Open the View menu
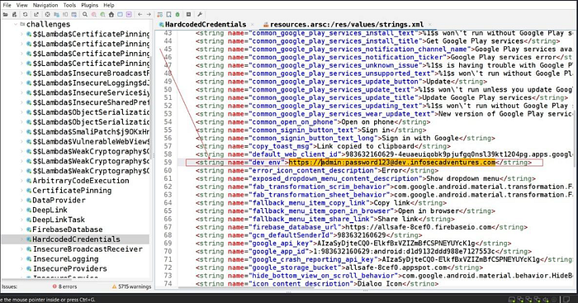 click(21, 5)
